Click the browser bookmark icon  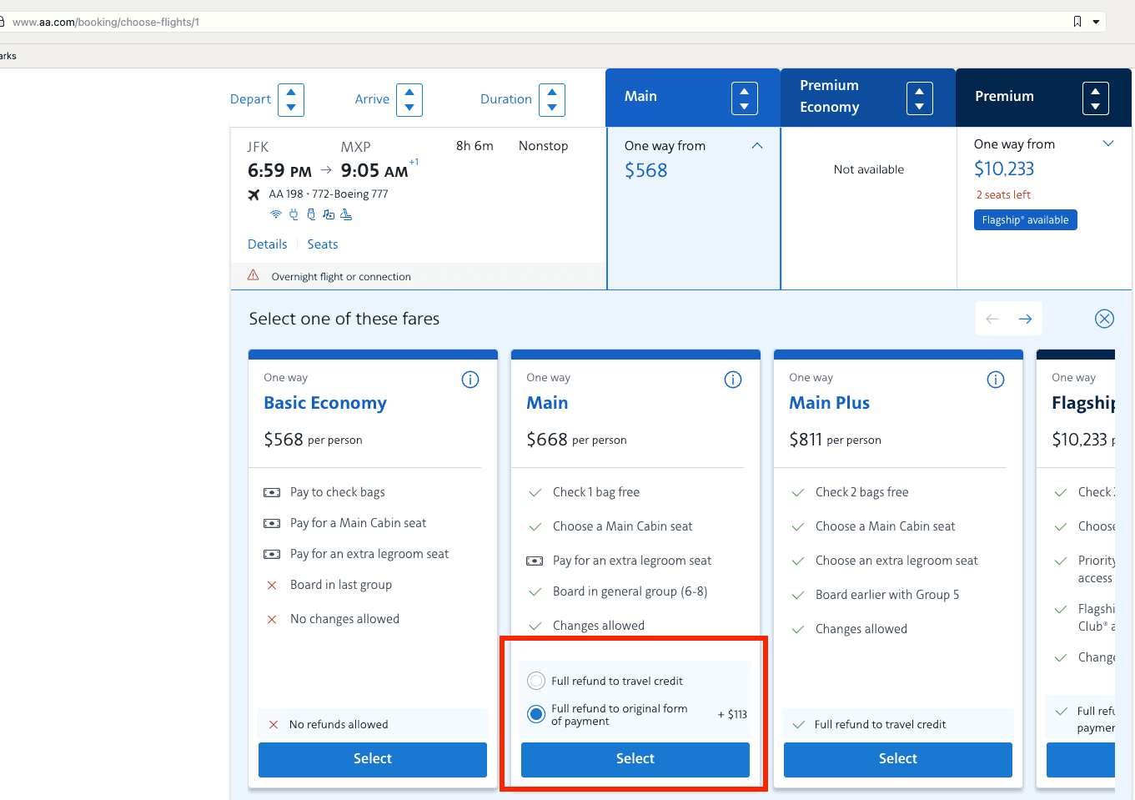tap(1077, 22)
